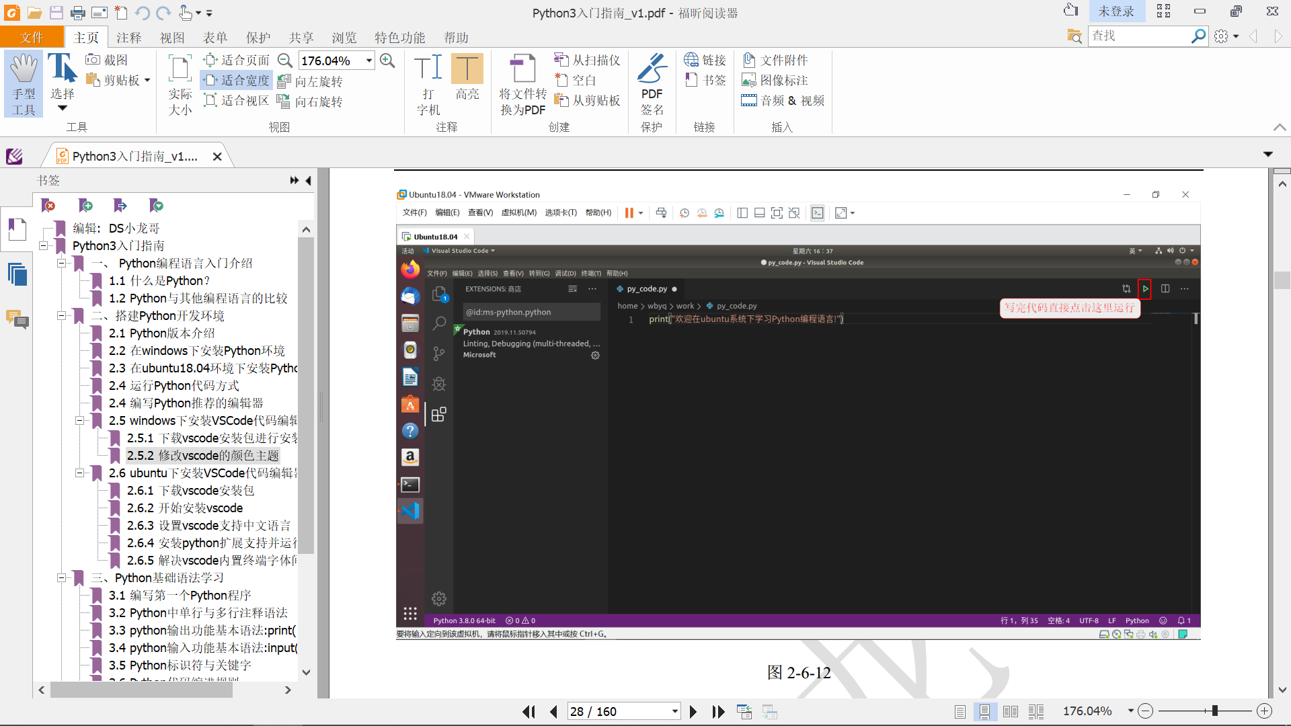Open the zoom percentage dropdown
Screen dimensions: 1291x726
[x=369, y=61]
